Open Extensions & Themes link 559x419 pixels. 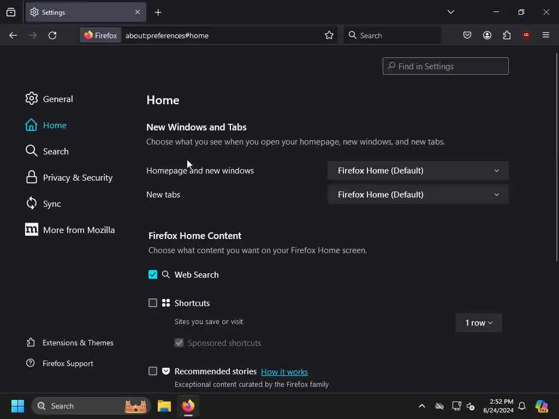pyautogui.click(x=70, y=343)
